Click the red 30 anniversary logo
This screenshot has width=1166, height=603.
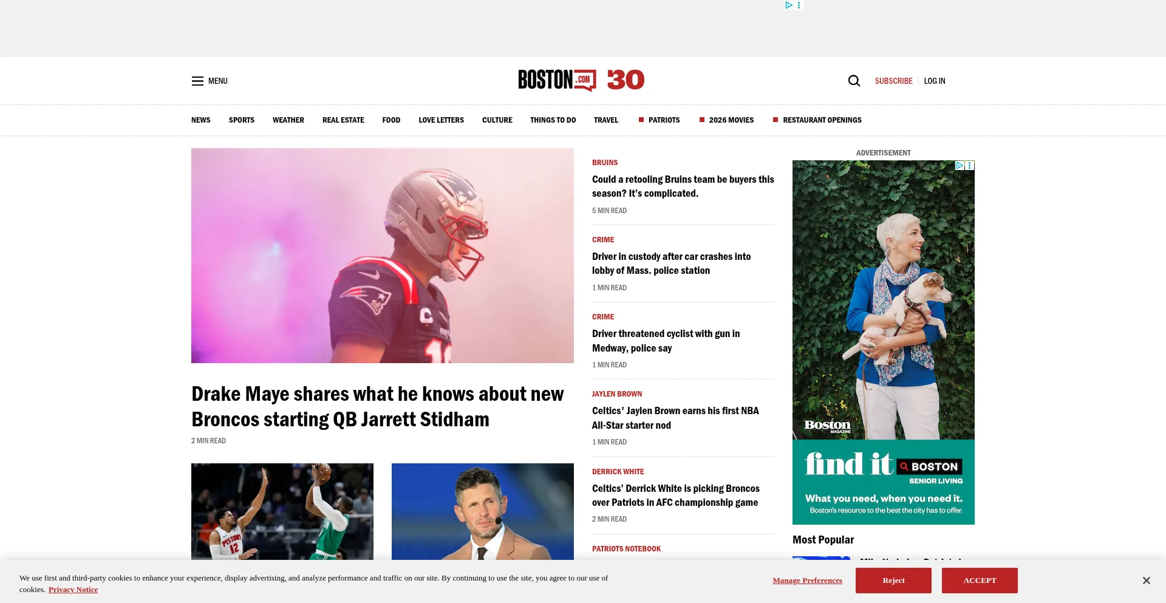pos(626,80)
